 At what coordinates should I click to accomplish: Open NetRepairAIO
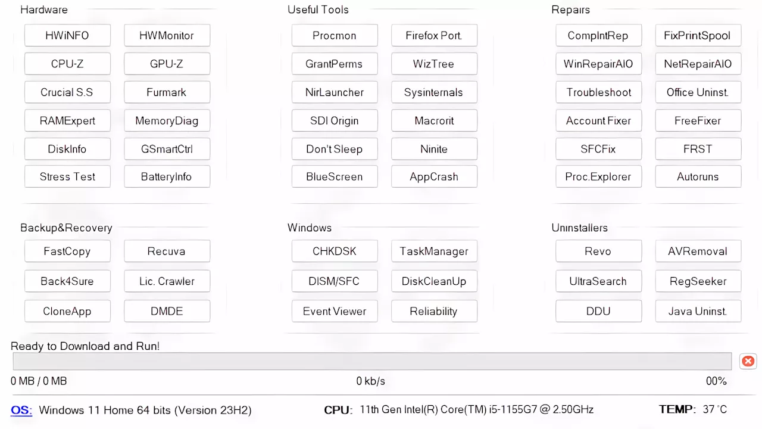(698, 64)
